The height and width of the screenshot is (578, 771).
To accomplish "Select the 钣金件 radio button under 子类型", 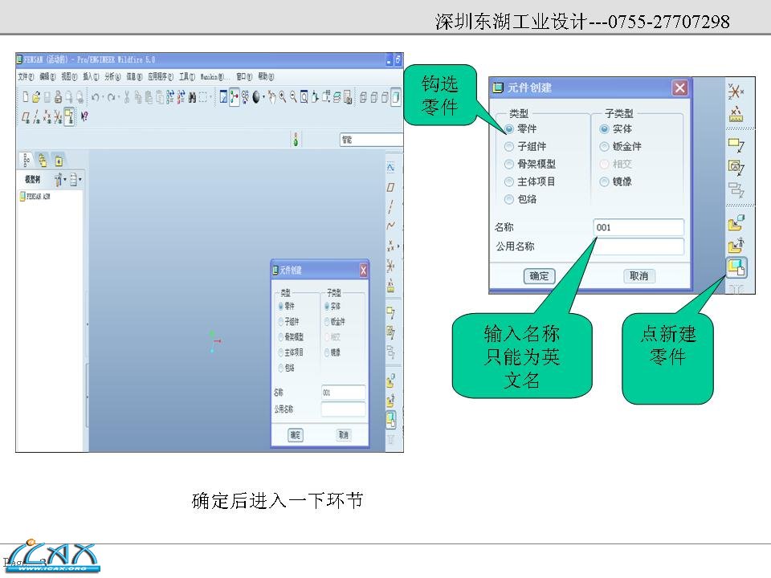I will tap(604, 146).
